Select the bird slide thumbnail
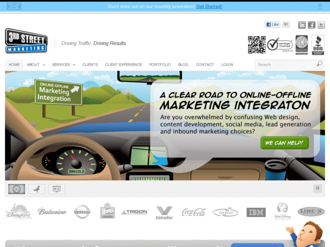Image resolution: width=330 pixels, height=247 pixels. [x=37, y=189]
